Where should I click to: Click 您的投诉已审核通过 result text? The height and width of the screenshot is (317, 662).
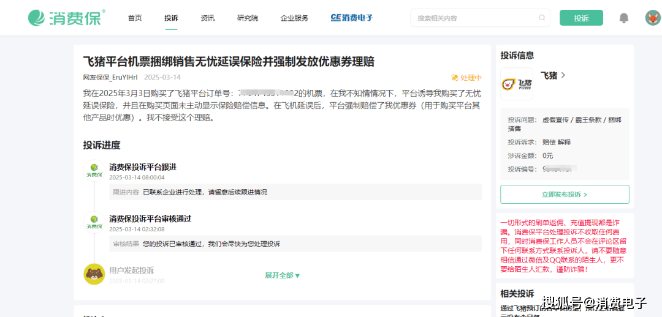pyautogui.click(x=211, y=244)
